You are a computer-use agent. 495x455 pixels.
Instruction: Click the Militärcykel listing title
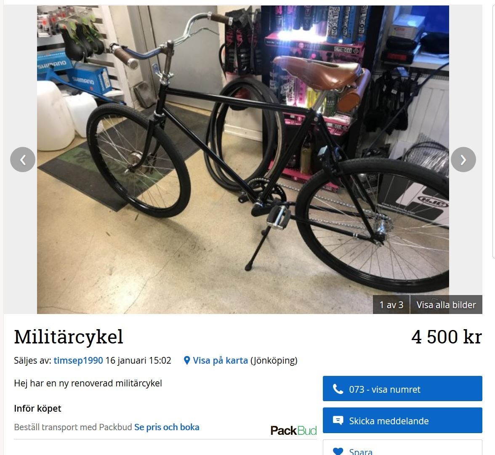coord(69,337)
